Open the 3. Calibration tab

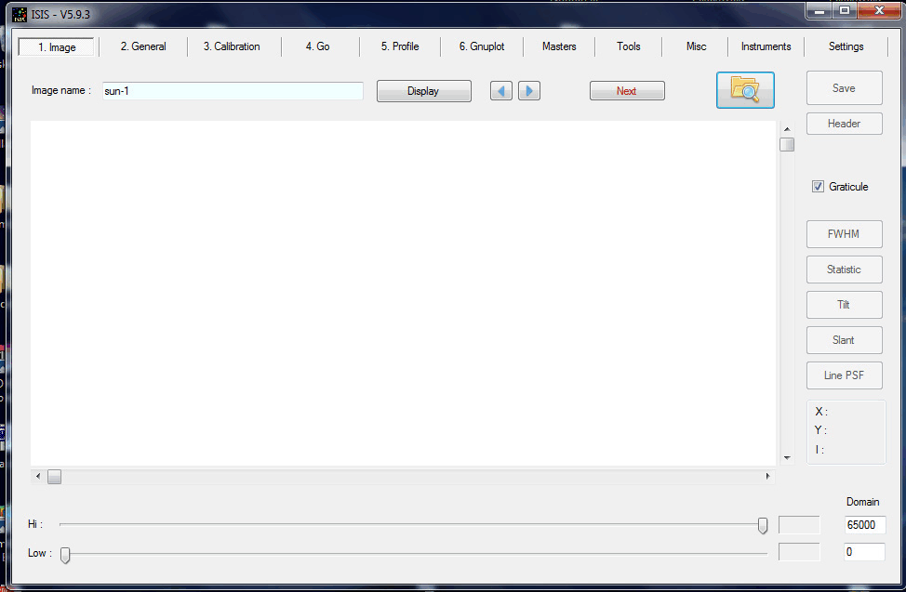click(x=232, y=46)
